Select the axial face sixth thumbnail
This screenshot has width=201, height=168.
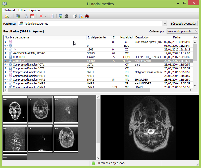pos(66,139)
